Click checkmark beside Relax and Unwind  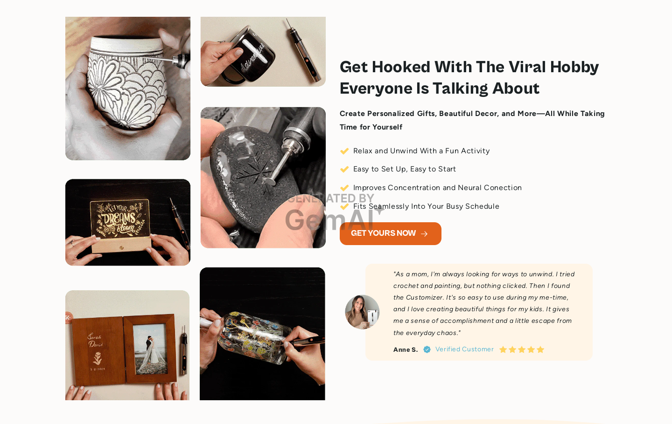(344, 151)
